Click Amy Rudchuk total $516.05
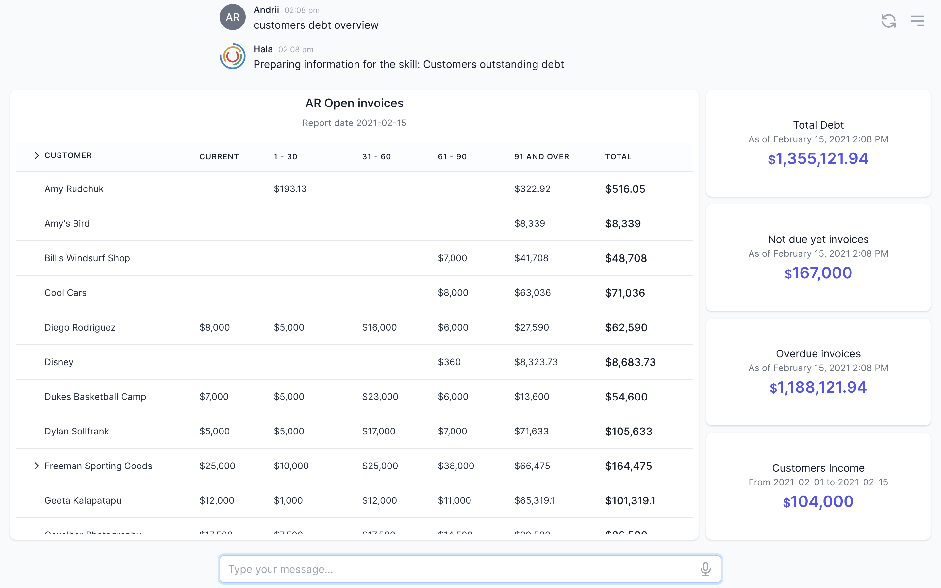 [625, 189]
